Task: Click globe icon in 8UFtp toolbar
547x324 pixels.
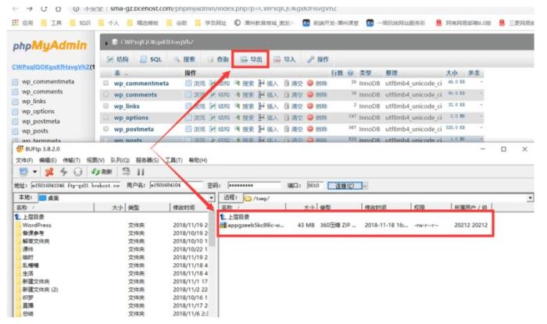Action: tap(78, 172)
